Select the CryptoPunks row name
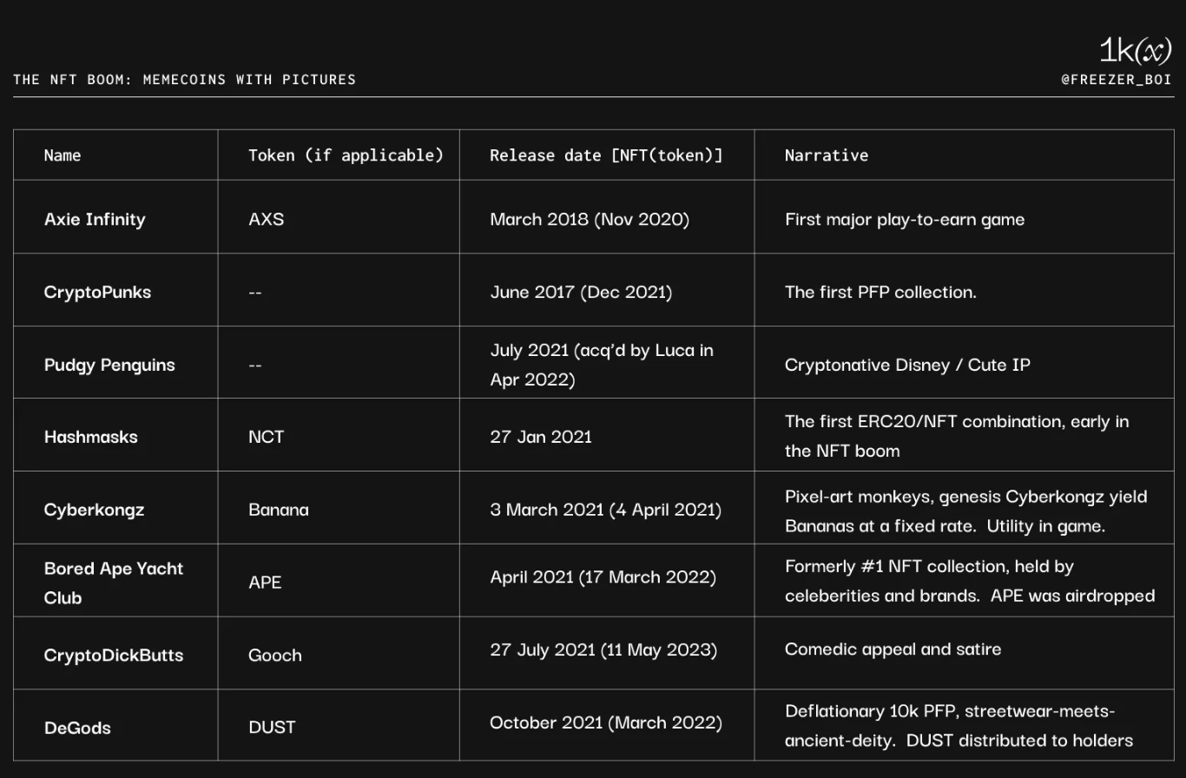Image resolution: width=1186 pixels, height=778 pixels. (97, 292)
